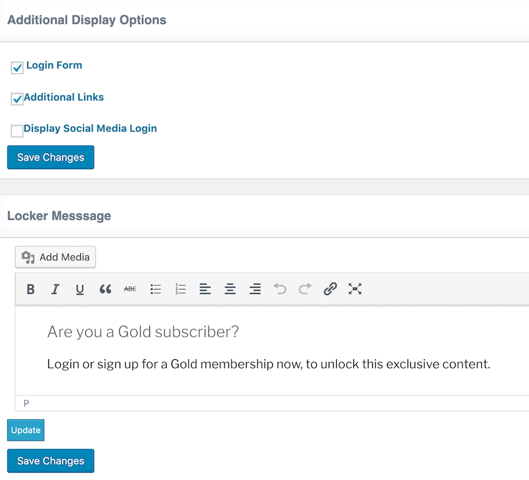The height and width of the screenshot is (480, 529).
Task: Click the Additional Links label
Action: click(x=63, y=97)
